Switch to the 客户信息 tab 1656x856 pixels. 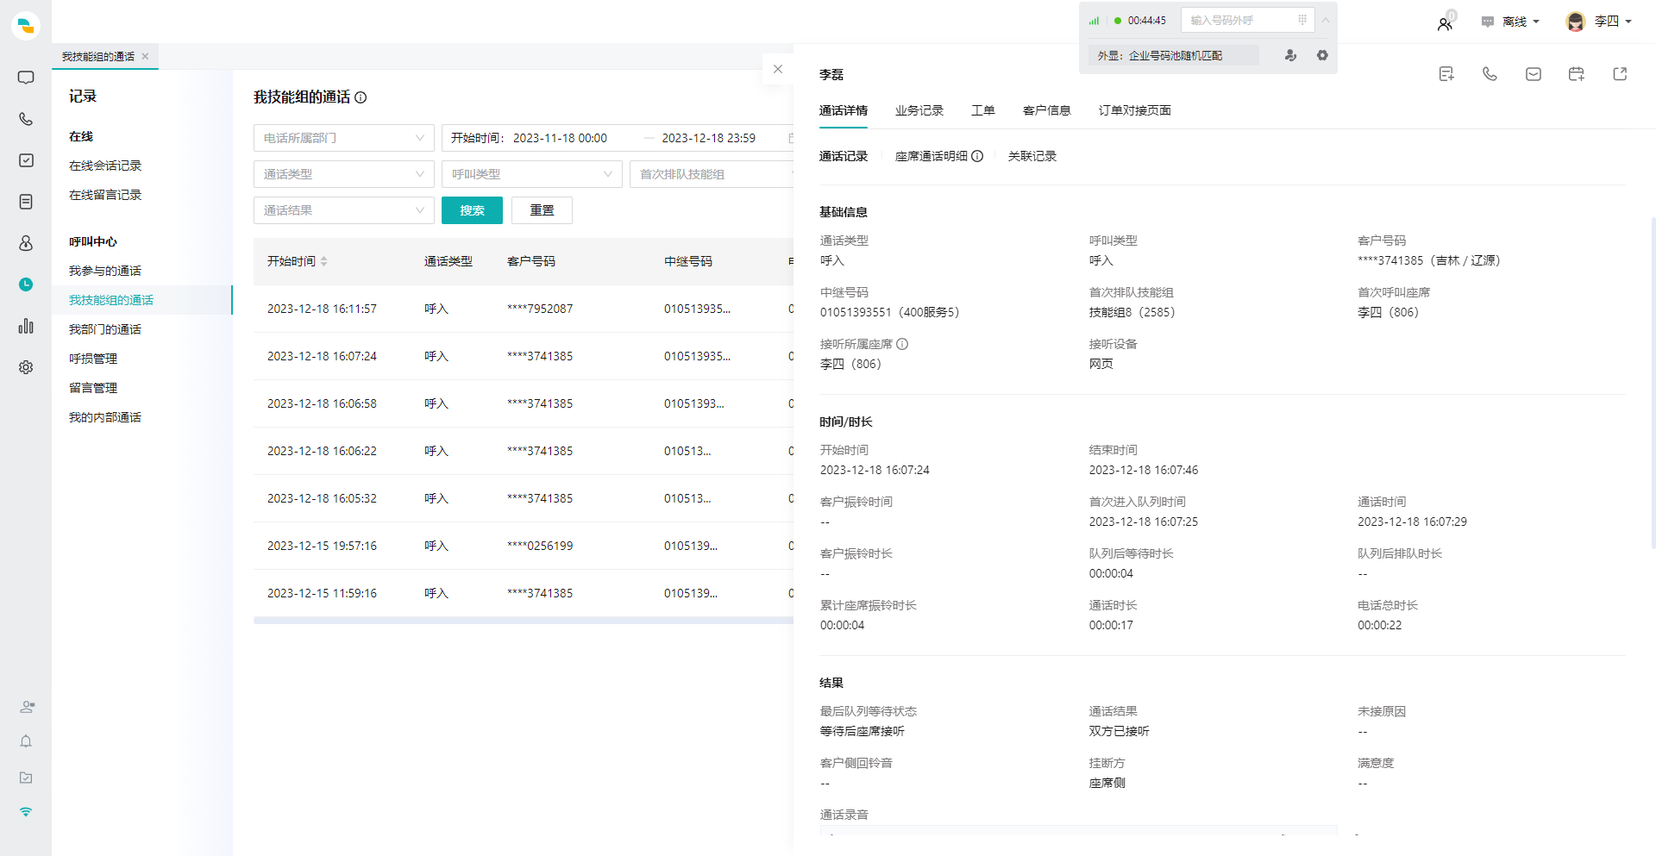coord(1047,110)
